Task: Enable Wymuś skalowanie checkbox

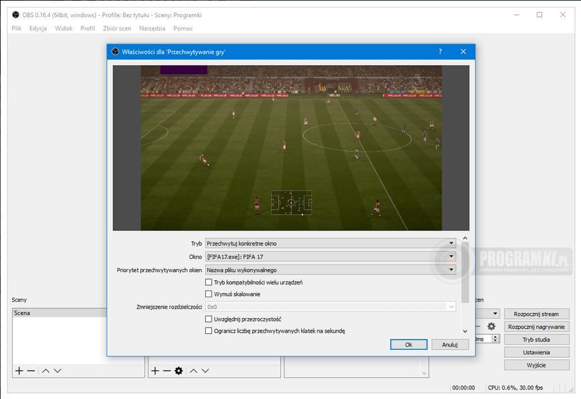Action: (x=208, y=294)
